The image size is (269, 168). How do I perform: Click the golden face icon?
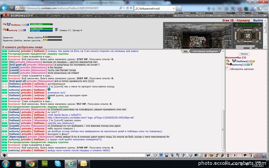tap(211, 155)
